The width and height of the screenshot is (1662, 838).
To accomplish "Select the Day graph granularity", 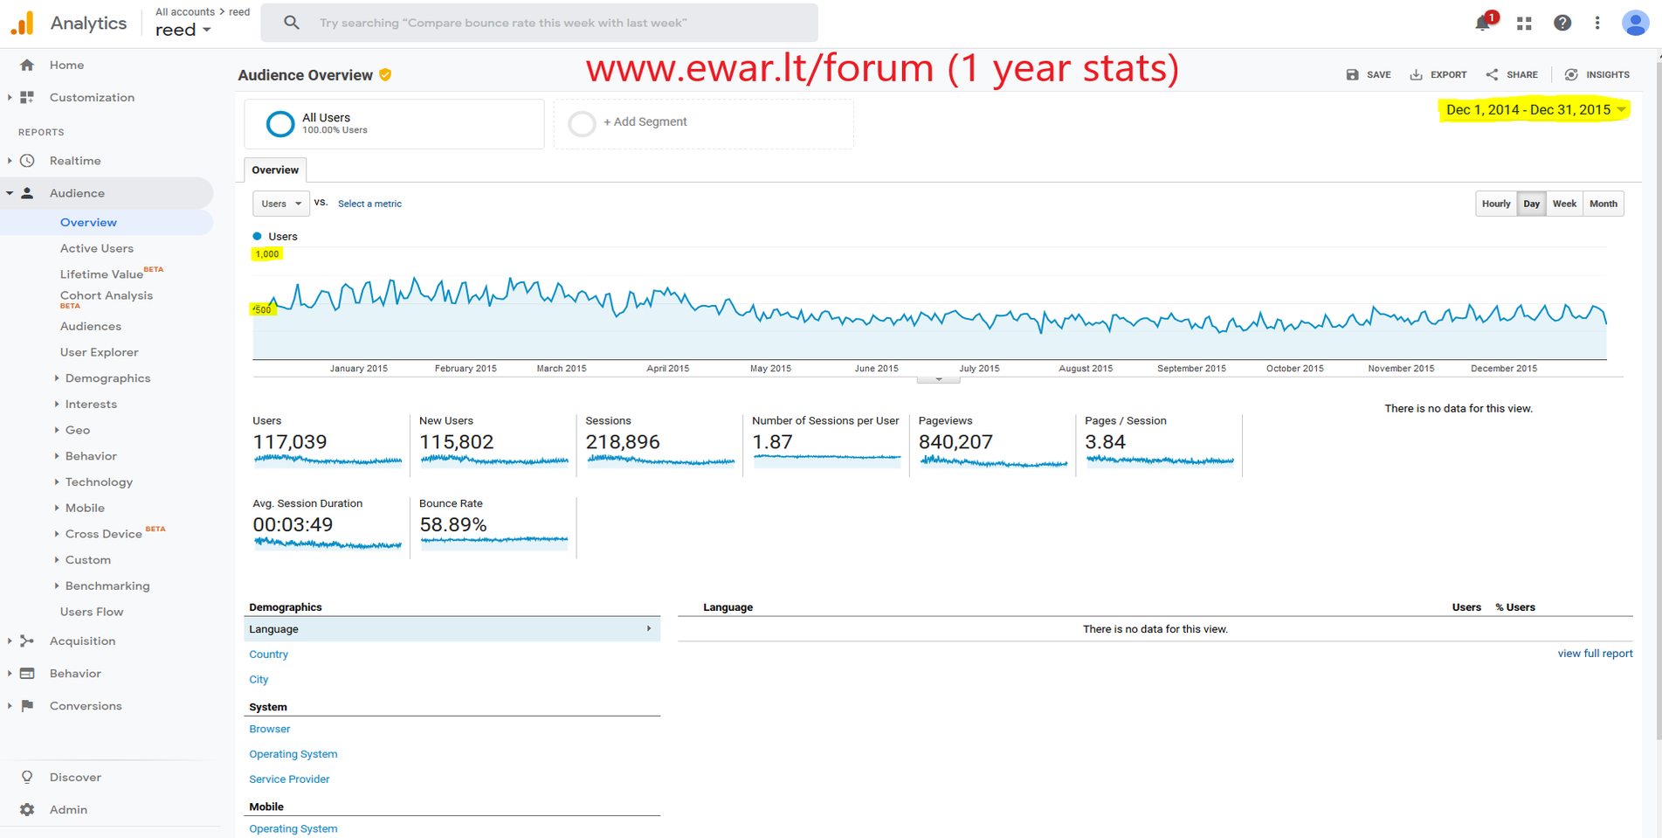I will 1532,204.
